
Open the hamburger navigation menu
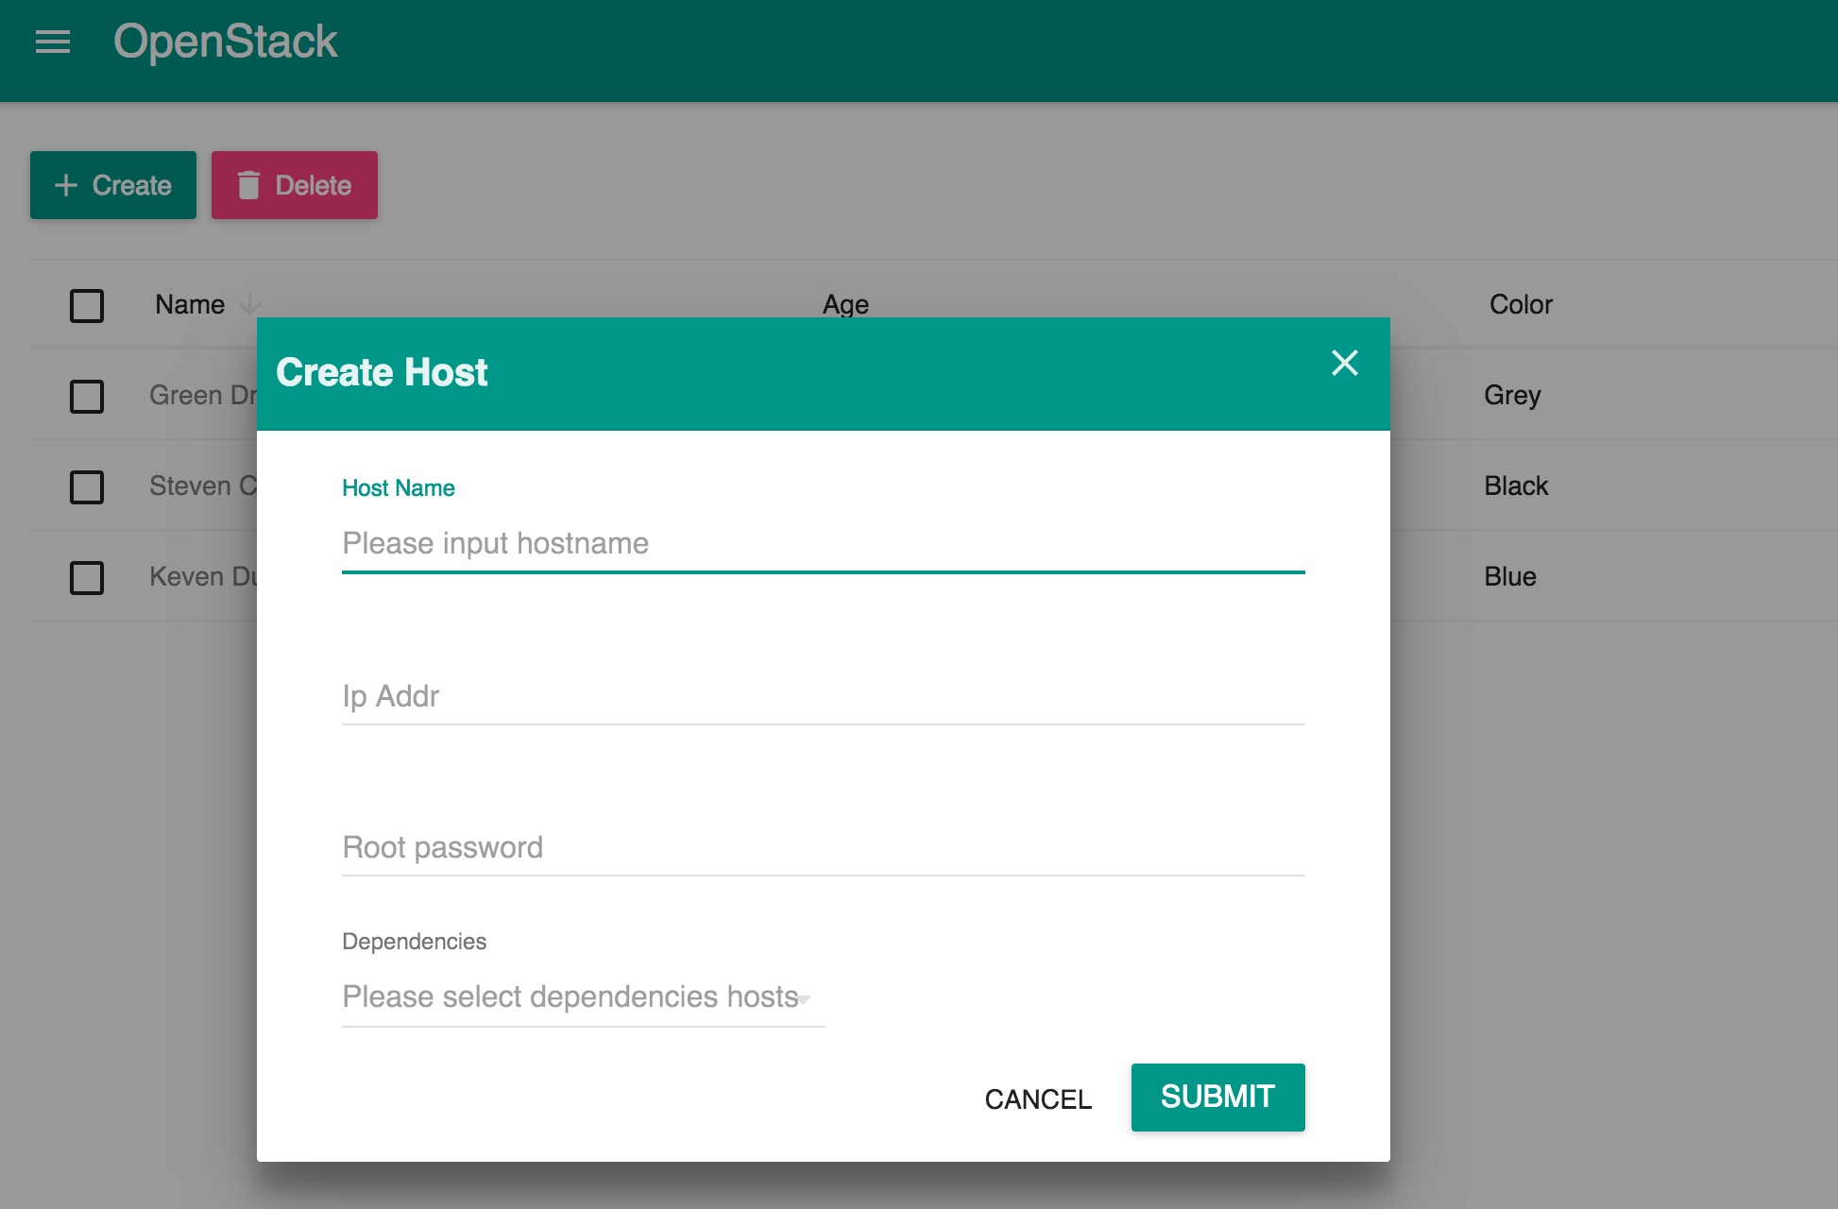[53, 42]
